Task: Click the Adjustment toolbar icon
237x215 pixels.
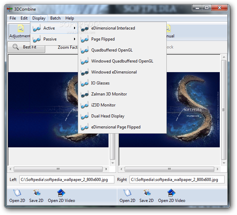Action: pyautogui.click(x=21, y=29)
